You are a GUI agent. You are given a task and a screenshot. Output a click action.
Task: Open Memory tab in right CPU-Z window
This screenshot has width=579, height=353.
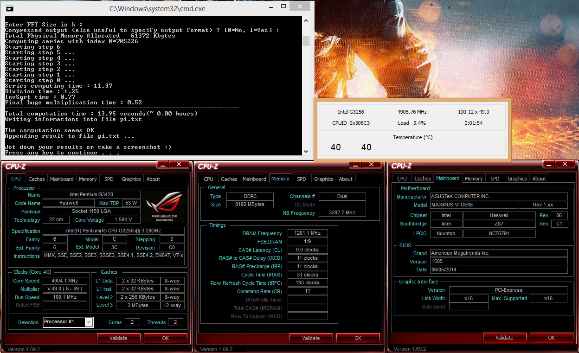coord(474,179)
